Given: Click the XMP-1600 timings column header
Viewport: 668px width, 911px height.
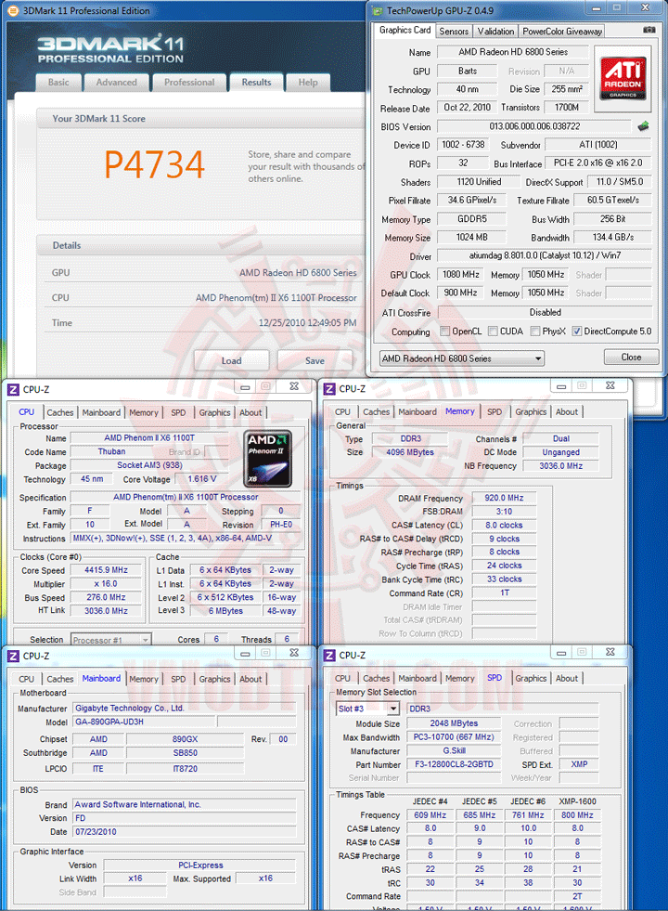Looking at the screenshot, I should [x=577, y=801].
